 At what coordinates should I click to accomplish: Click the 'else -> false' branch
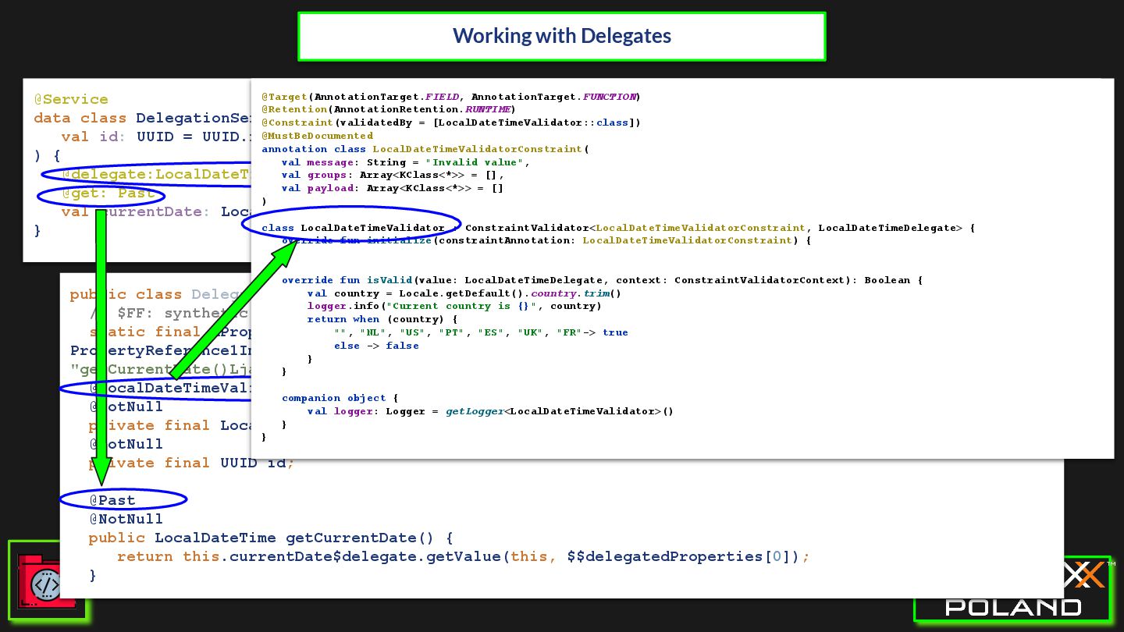pyautogui.click(x=376, y=346)
